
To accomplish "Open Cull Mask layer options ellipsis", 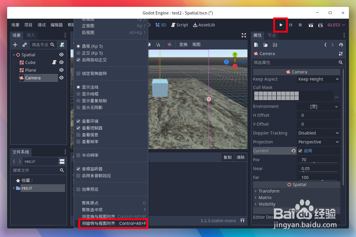I will [336, 97].
